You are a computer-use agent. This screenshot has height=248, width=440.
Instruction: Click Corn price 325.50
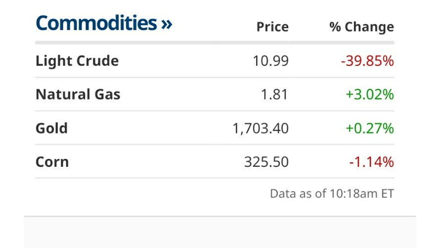point(266,162)
